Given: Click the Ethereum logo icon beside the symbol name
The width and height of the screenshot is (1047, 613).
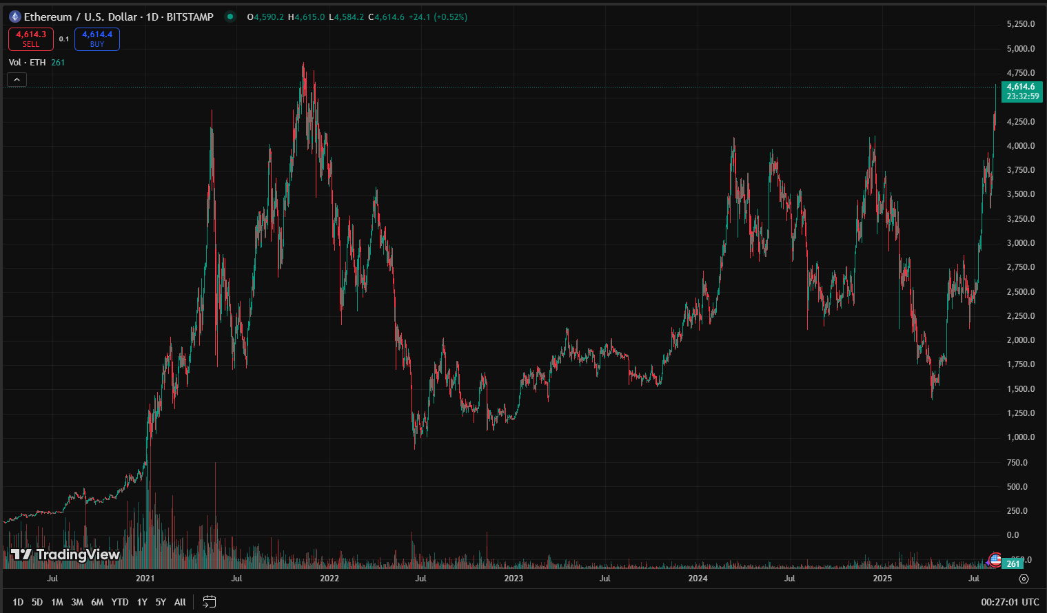Looking at the screenshot, I should tap(14, 17).
